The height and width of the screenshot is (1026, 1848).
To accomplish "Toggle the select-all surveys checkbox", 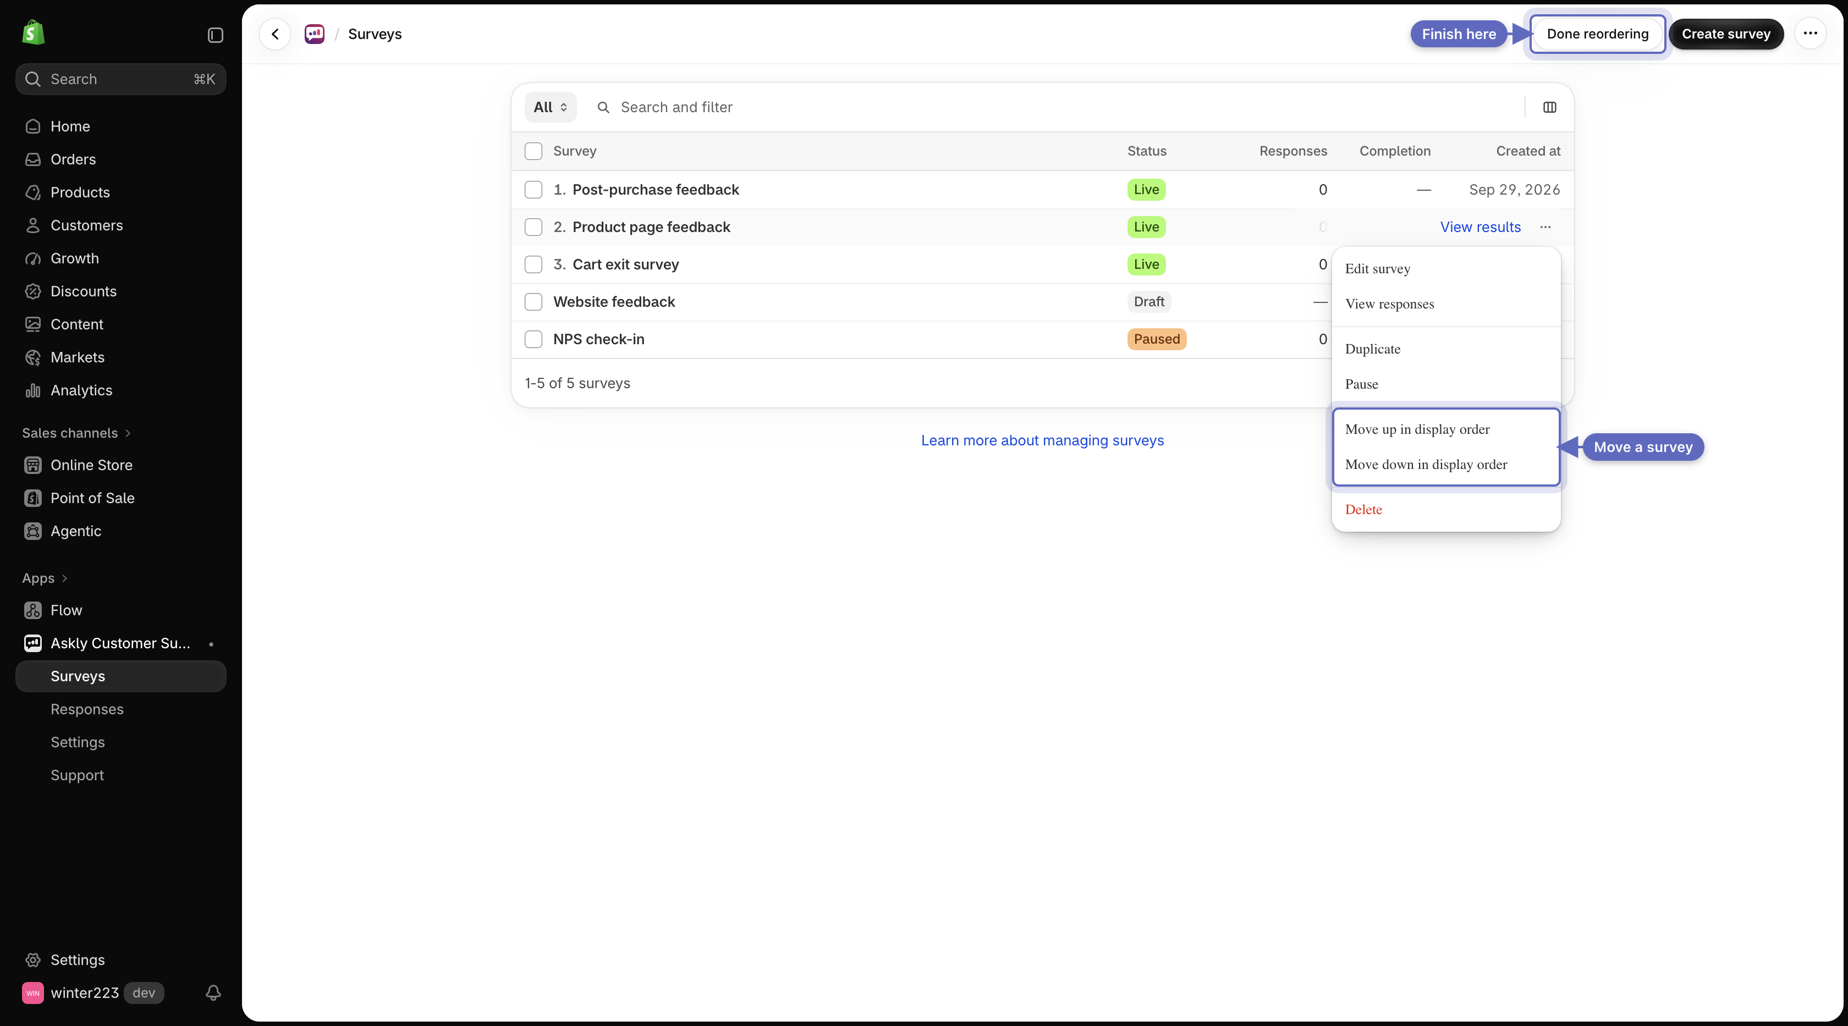I will click(533, 151).
